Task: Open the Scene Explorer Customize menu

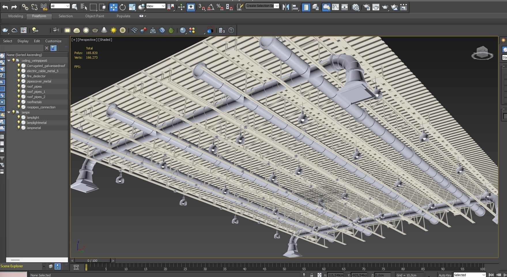Action: tap(53, 41)
